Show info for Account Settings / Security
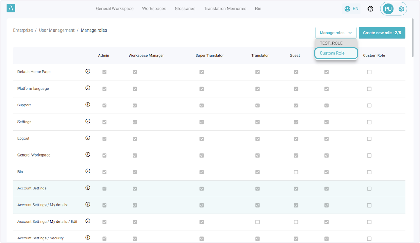Viewport: 420px width, 243px height. (x=88, y=238)
